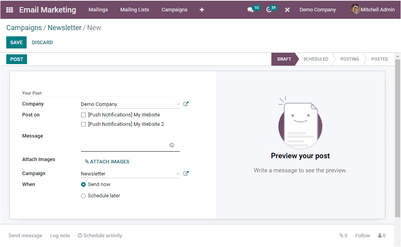Open the Company field dropdown
Screen dimensions: 401x247
coord(178,104)
